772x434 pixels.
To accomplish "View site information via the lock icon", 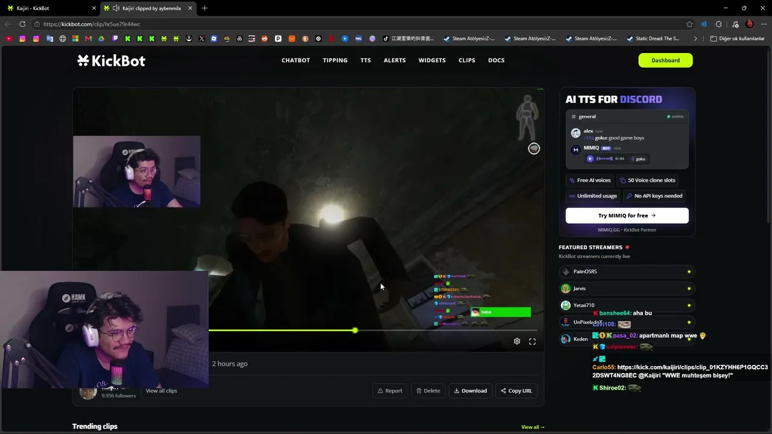I will (x=37, y=24).
